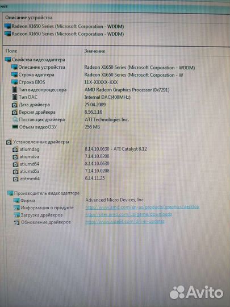The width and height of the screenshot is (230, 307).
Task: Click the memory icon beside Объем видеоОЗУ
Action: pyautogui.click(x=15, y=127)
